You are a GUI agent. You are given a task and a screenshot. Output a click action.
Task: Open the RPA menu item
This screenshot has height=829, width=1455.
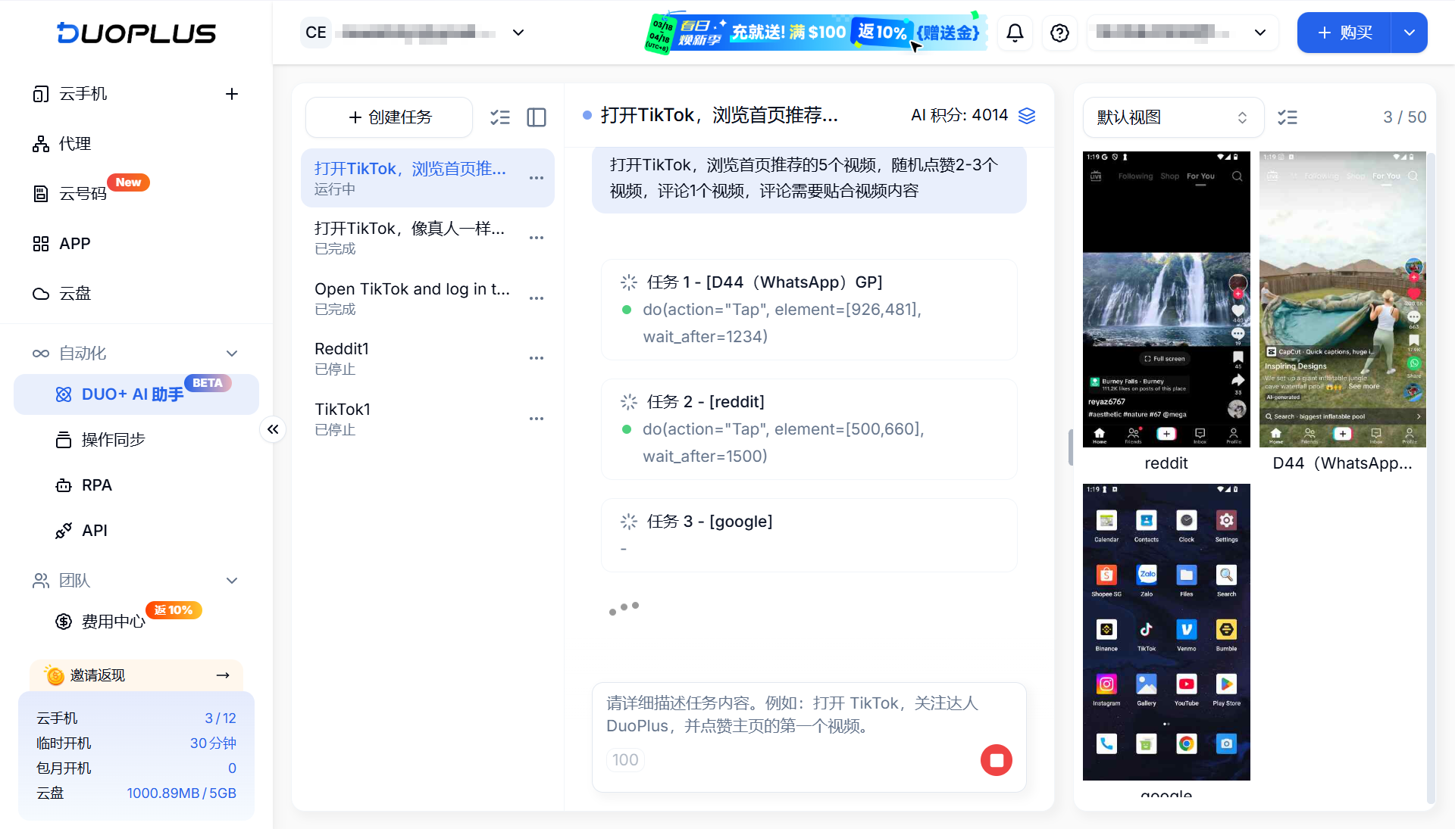click(97, 485)
